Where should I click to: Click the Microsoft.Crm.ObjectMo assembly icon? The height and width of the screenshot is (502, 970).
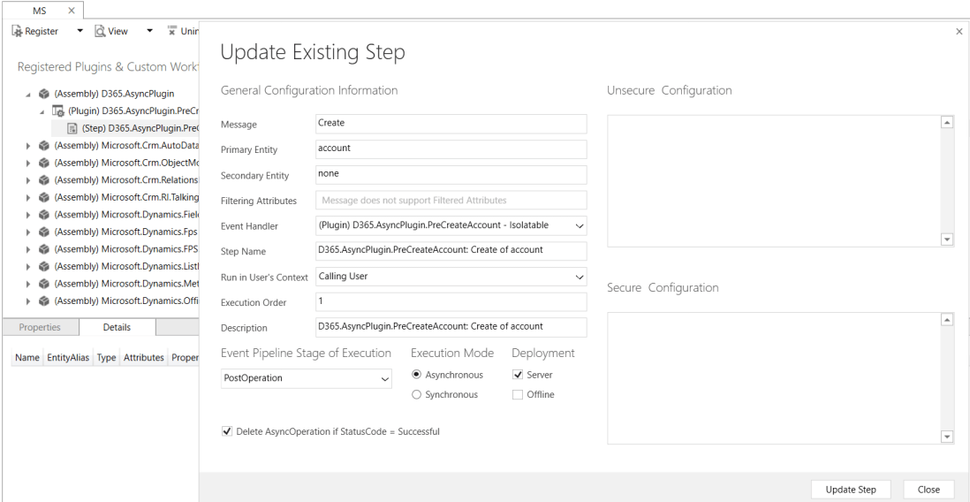[x=44, y=163]
